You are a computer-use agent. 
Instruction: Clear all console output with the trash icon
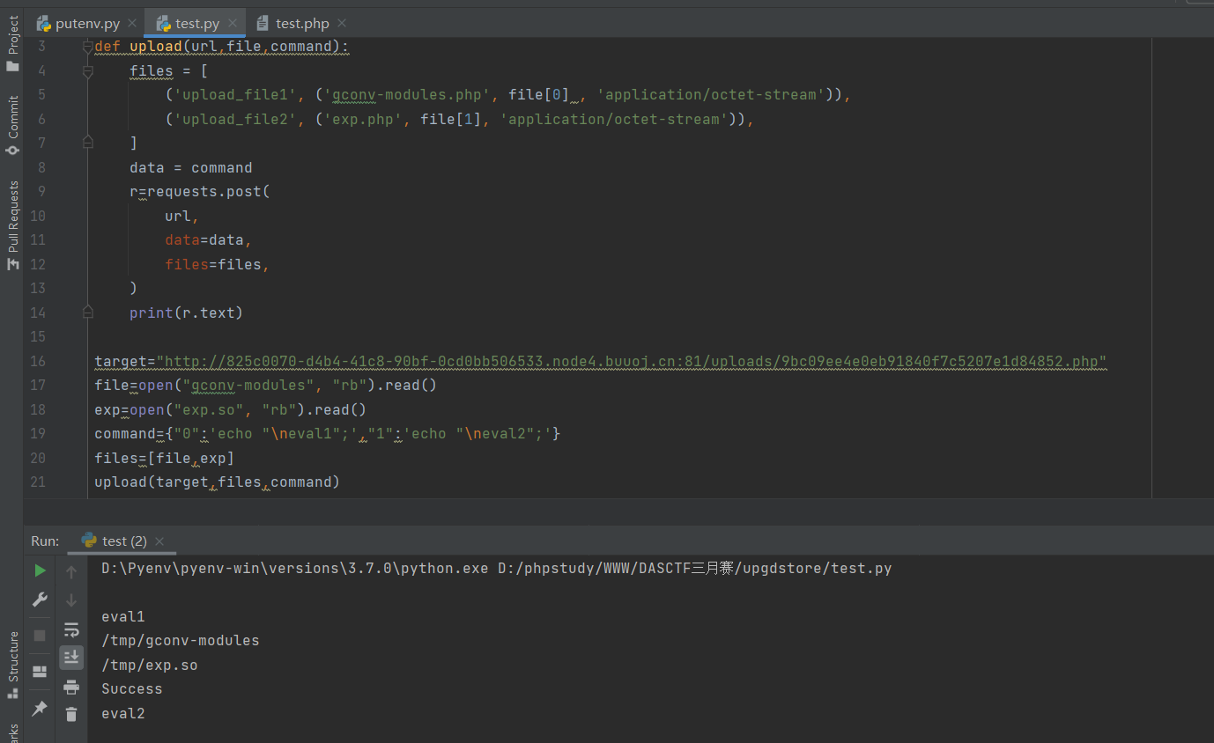tap(71, 714)
